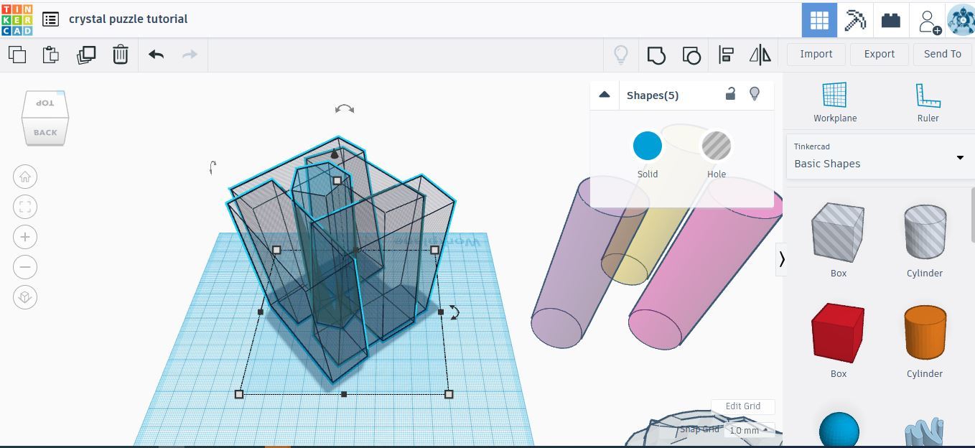Click the right-side rotation arrow handle
Viewport: 975px width, 448px height.
pyautogui.click(x=454, y=312)
